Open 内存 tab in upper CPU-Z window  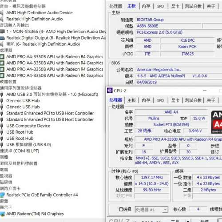146,6
